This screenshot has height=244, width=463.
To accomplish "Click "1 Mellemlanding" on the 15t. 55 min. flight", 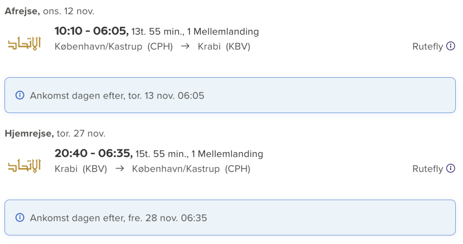I will pyautogui.click(x=227, y=154).
